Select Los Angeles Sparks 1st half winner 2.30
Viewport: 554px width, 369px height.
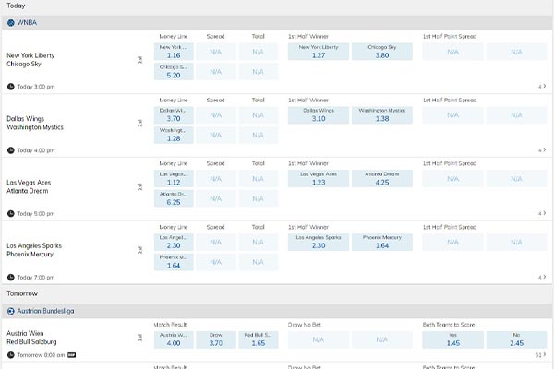(x=319, y=242)
